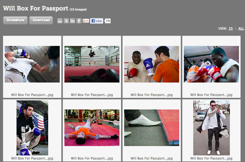
Task: Open sparring with blue Adidas glove photo
Action: pyautogui.click(x=152, y=64)
